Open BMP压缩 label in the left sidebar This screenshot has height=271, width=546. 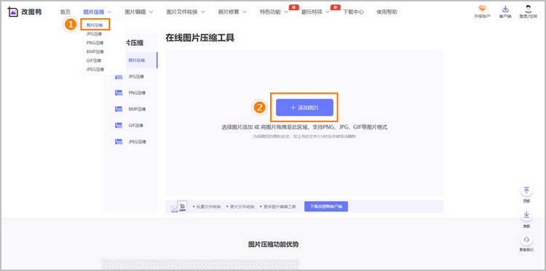(x=137, y=109)
